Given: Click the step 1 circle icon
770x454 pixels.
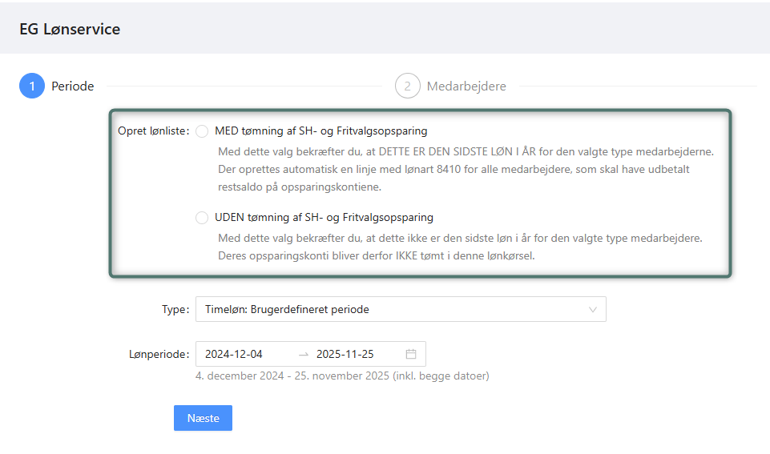Looking at the screenshot, I should 32,86.
